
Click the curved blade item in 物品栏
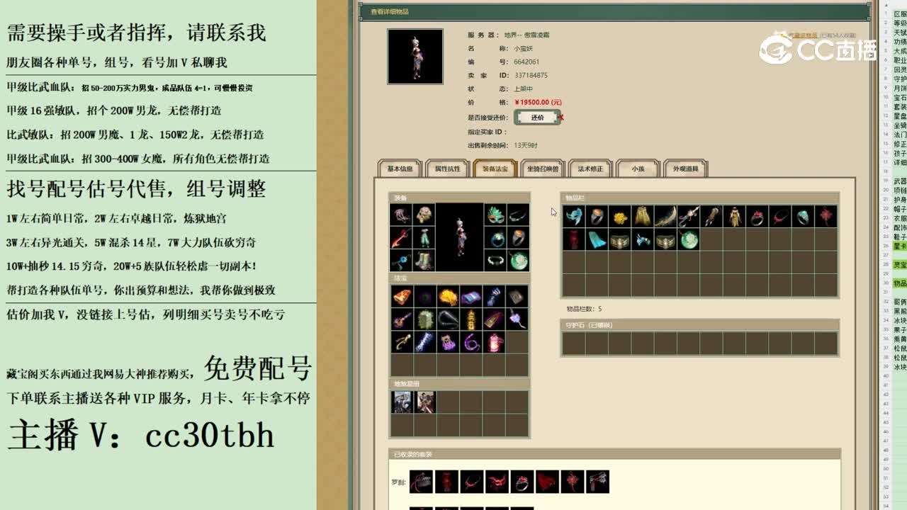point(666,217)
